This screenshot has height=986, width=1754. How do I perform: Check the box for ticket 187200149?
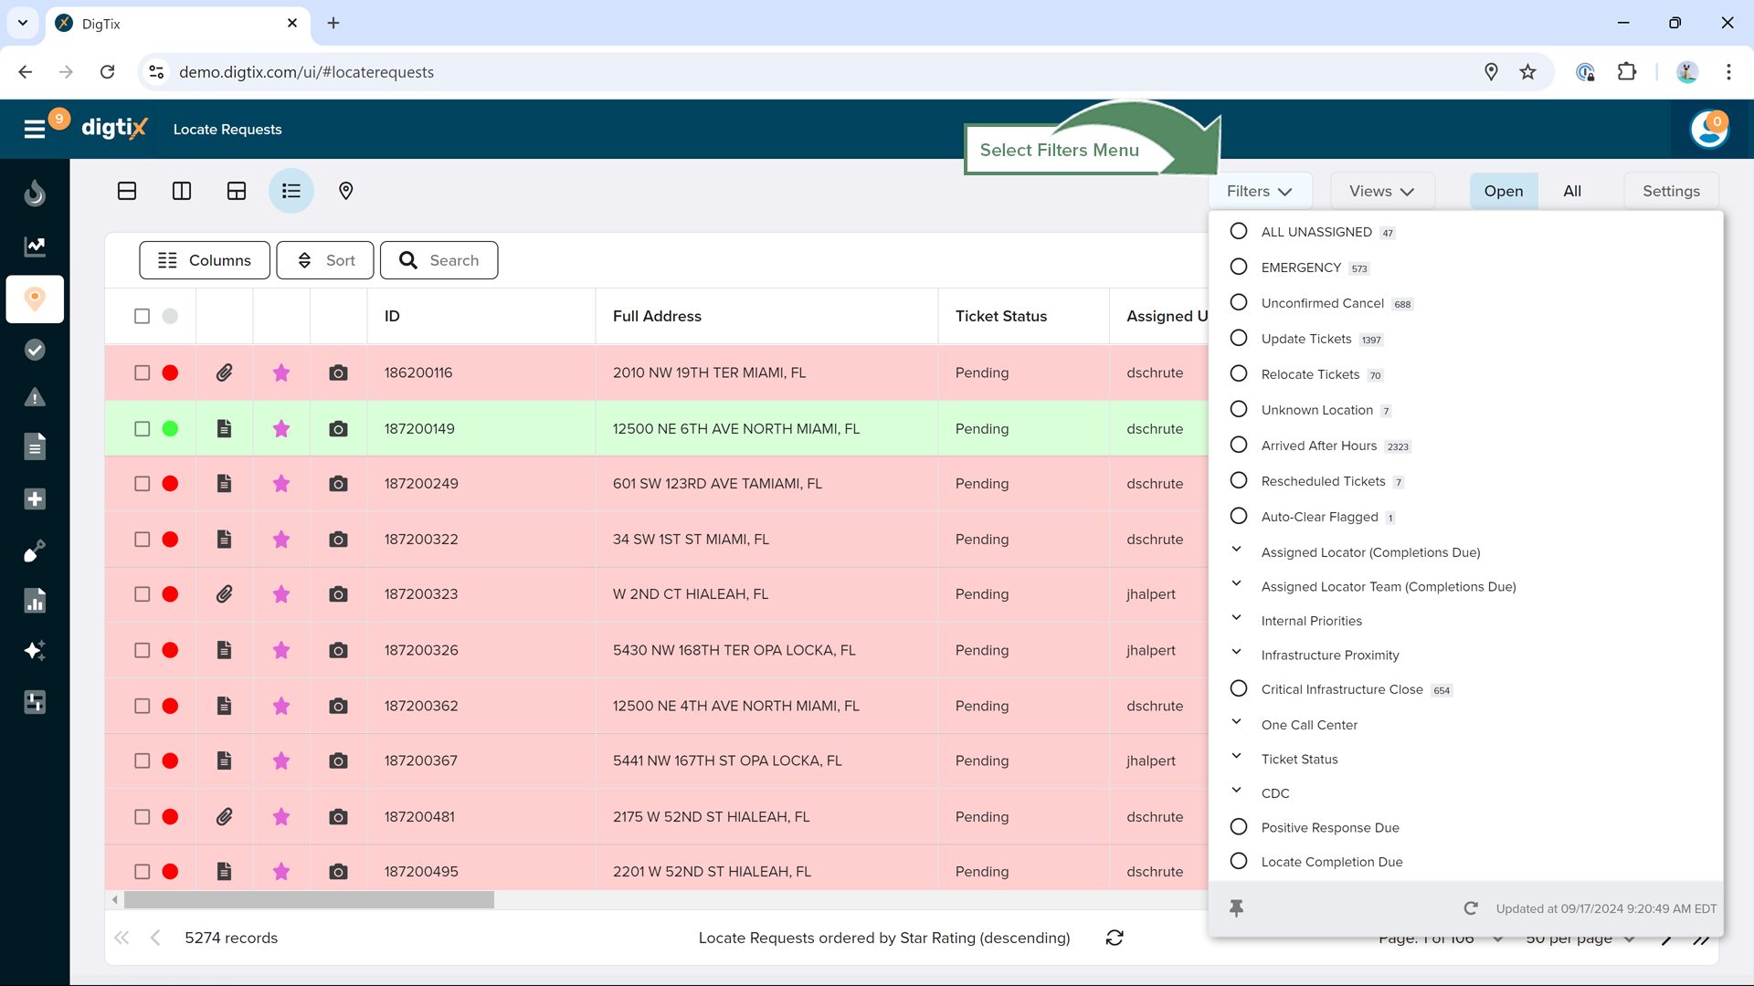click(142, 429)
